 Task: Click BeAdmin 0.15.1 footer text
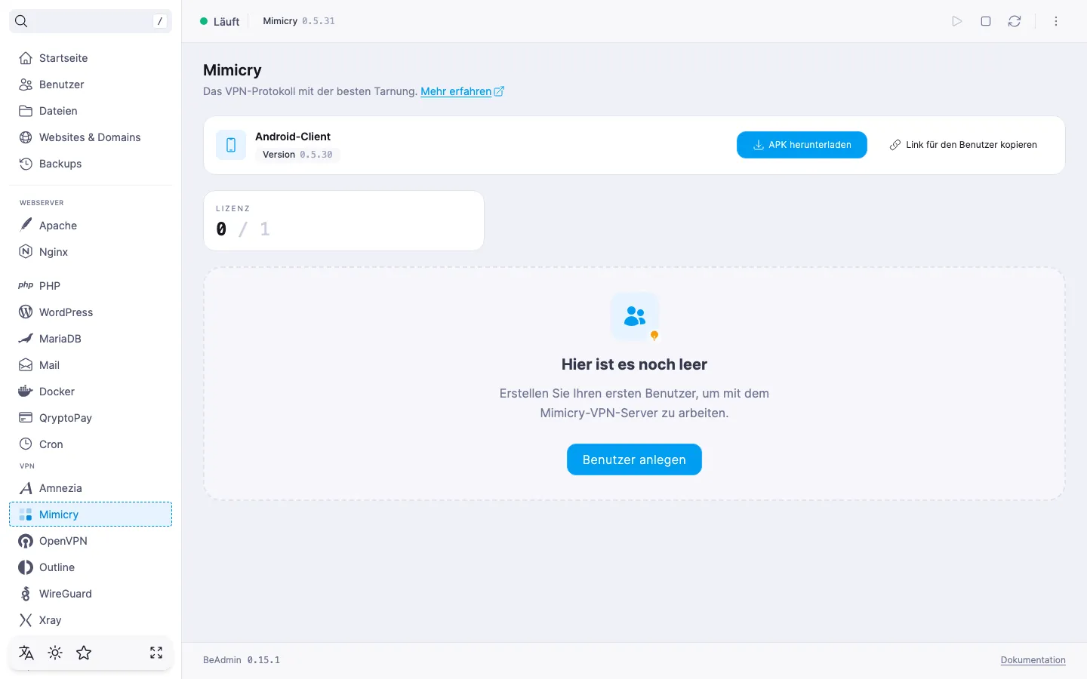tap(242, 660)
